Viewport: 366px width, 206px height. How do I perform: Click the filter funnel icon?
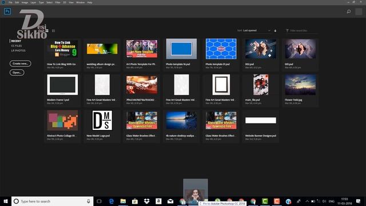tap(287, 30)
